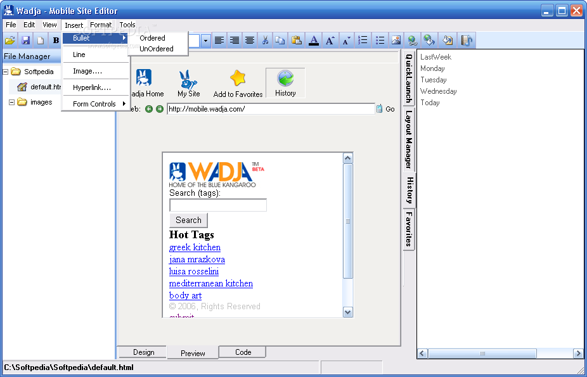Click the Search (tags) text box
Image resolution: width=587 pixels, height=377 pixels.
[x=218, y=205]
